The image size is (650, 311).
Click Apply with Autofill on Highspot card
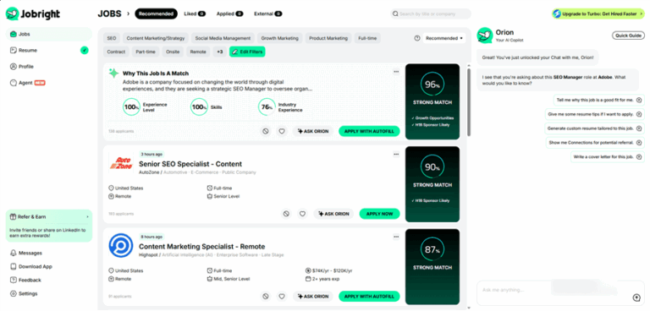click(x=369, y=296)
